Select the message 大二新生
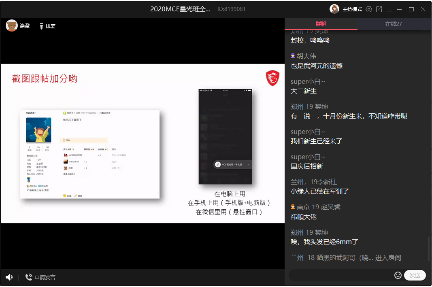Viewport: 432px width, 287px height. click(x=304, y=91)
